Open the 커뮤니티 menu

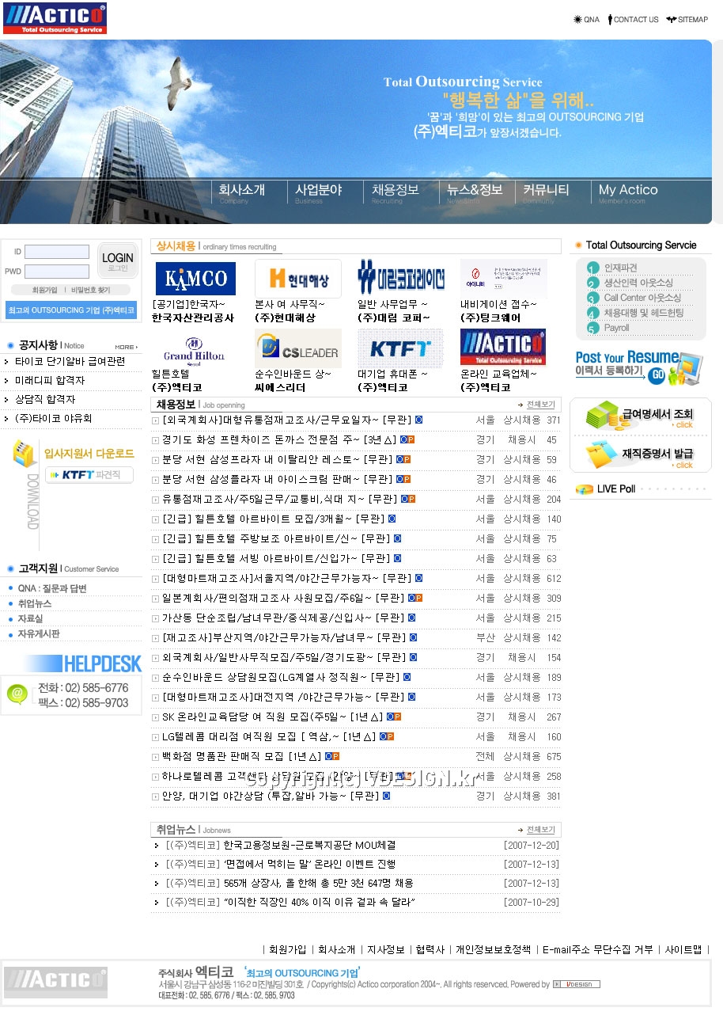546,190
